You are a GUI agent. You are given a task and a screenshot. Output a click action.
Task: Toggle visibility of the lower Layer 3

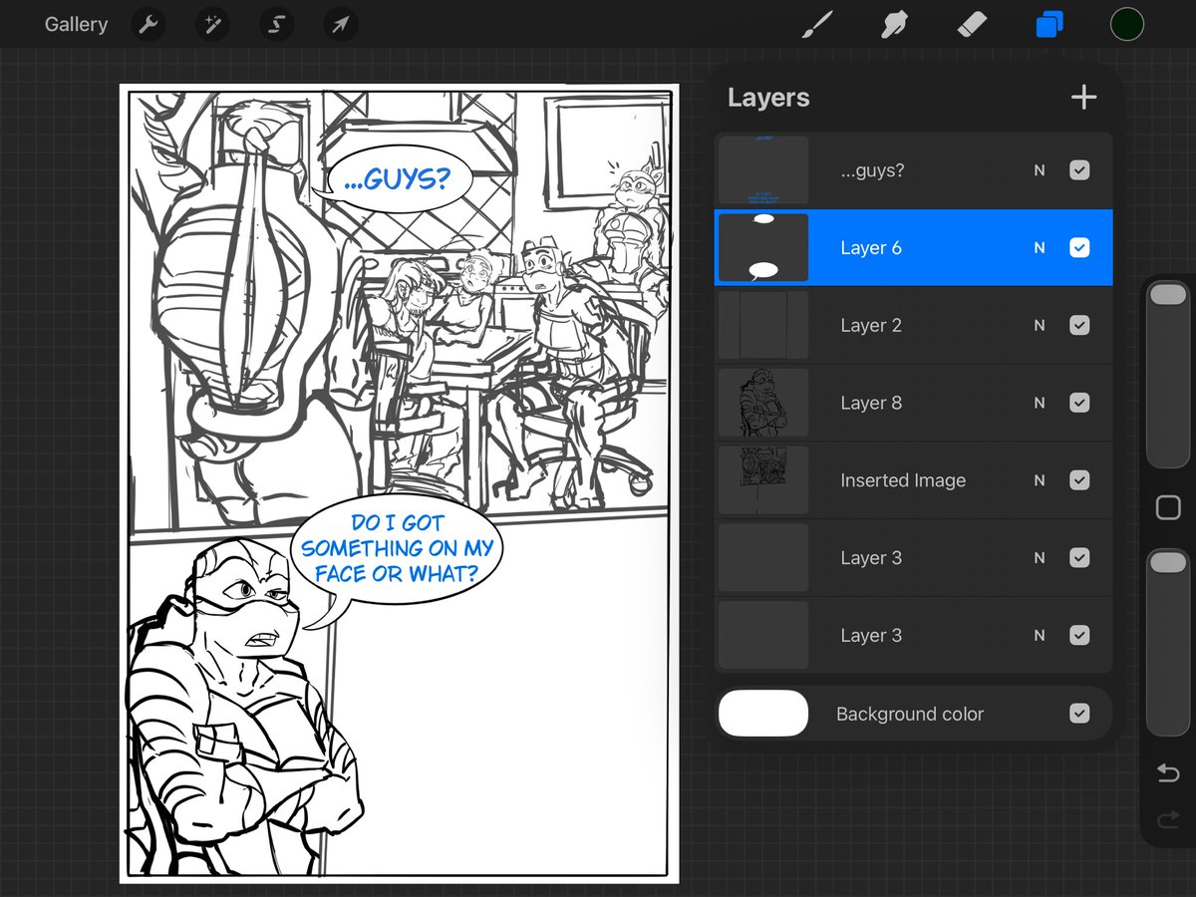coord(1079,635)
